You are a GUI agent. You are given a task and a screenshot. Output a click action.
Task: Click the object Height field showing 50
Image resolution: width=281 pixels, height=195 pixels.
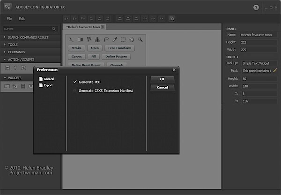(259, 79)
